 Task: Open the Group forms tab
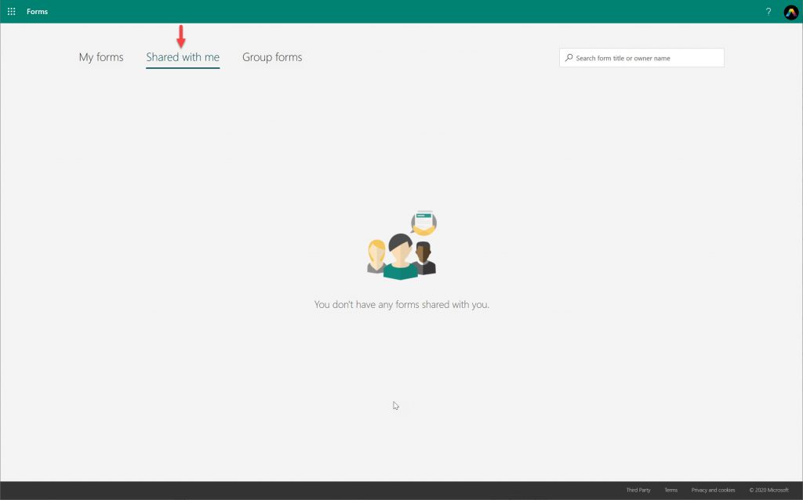click(x=272, y=57)
